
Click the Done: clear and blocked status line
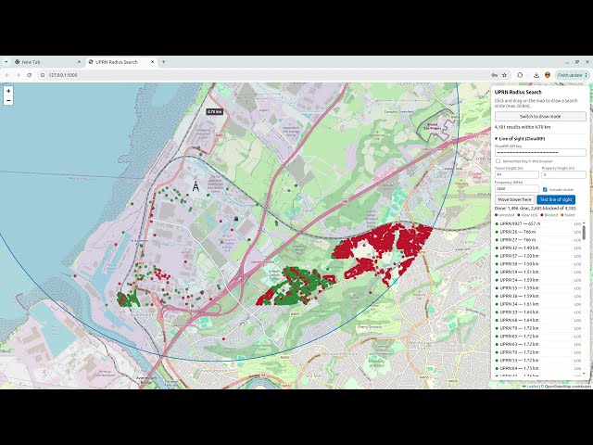coord(536,208)
